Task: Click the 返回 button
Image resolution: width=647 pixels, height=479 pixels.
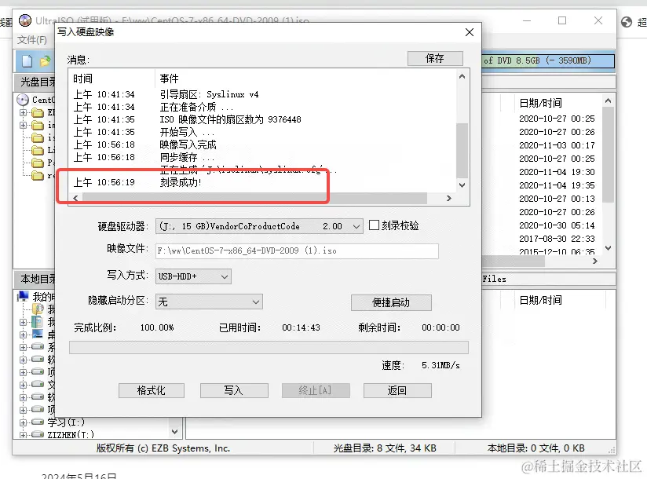Action: [x=397, y=390]
